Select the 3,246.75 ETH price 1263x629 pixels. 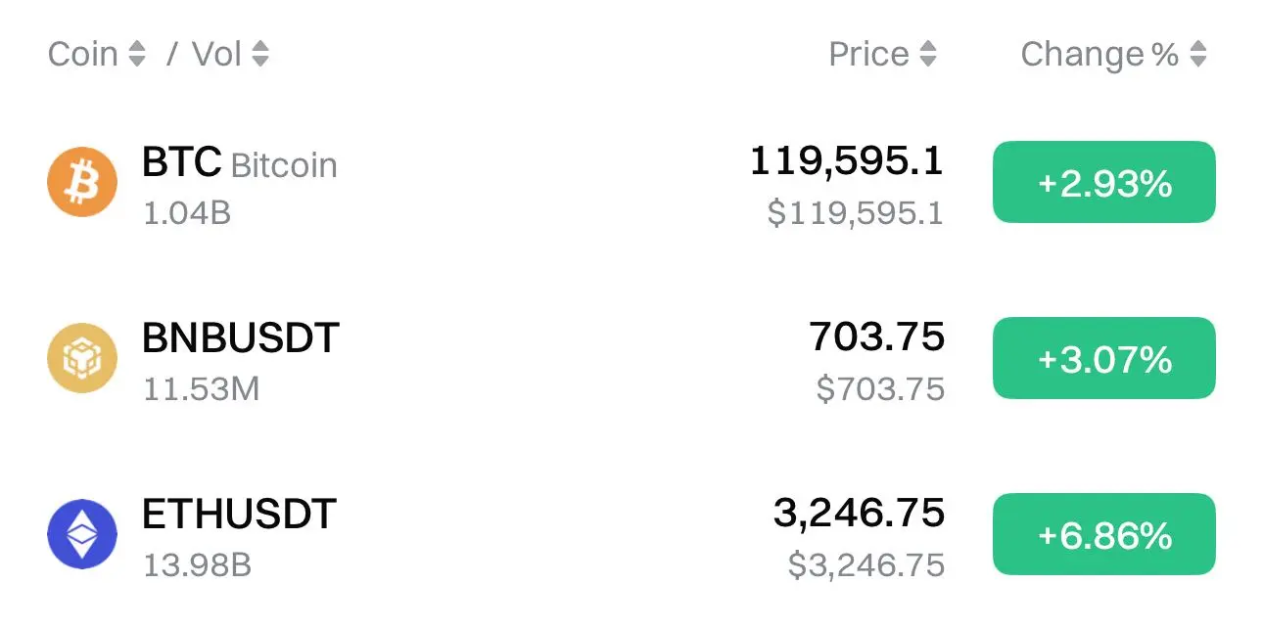[860, 514]
